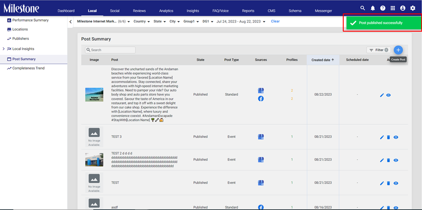Open the State filter dropdown

click(x=160, y=22)
